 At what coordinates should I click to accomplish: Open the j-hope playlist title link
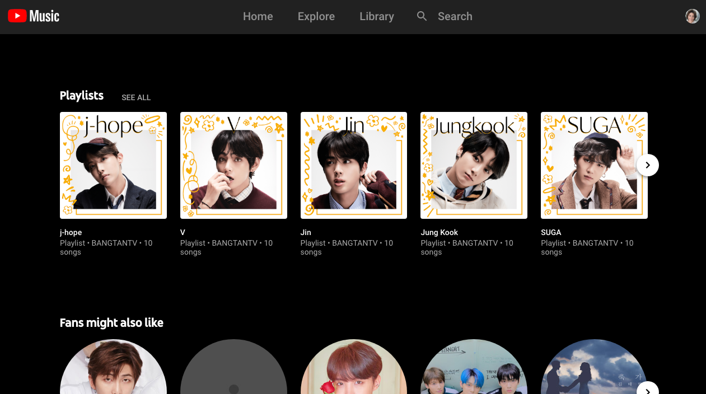71,232
